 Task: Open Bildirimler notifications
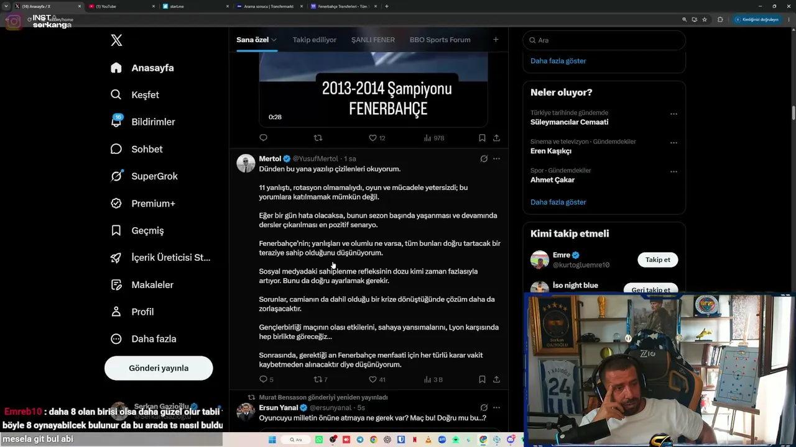tap(142, 122)
